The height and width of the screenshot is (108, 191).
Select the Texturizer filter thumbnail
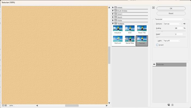pos(142,41)
